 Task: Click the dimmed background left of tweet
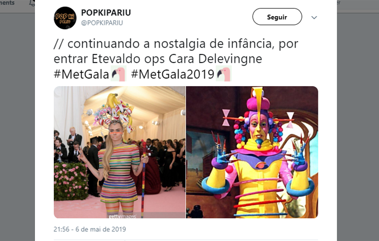tap(17, 126)
